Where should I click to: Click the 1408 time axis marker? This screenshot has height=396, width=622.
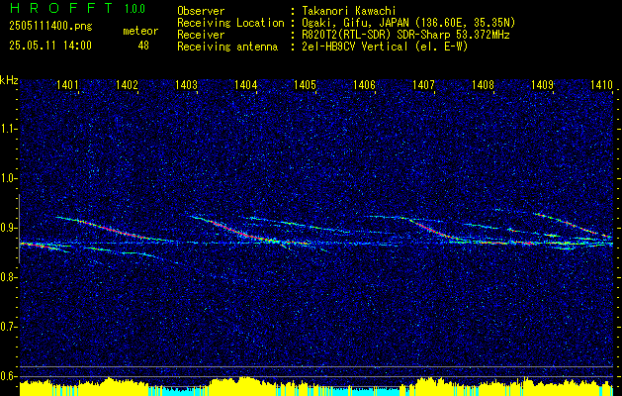tap(484, 84)
